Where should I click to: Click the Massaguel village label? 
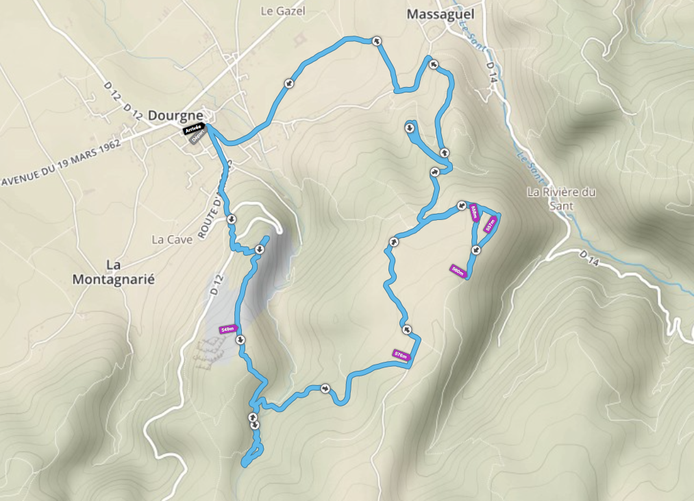pyautogui.click(x=441, y=14)
